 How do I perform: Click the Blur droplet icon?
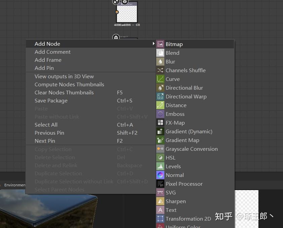pos(160,61)
